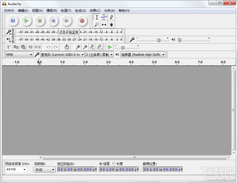Click the Paste clipboard icon
This screenshot has height=183, width=238.
click(23, 47)
